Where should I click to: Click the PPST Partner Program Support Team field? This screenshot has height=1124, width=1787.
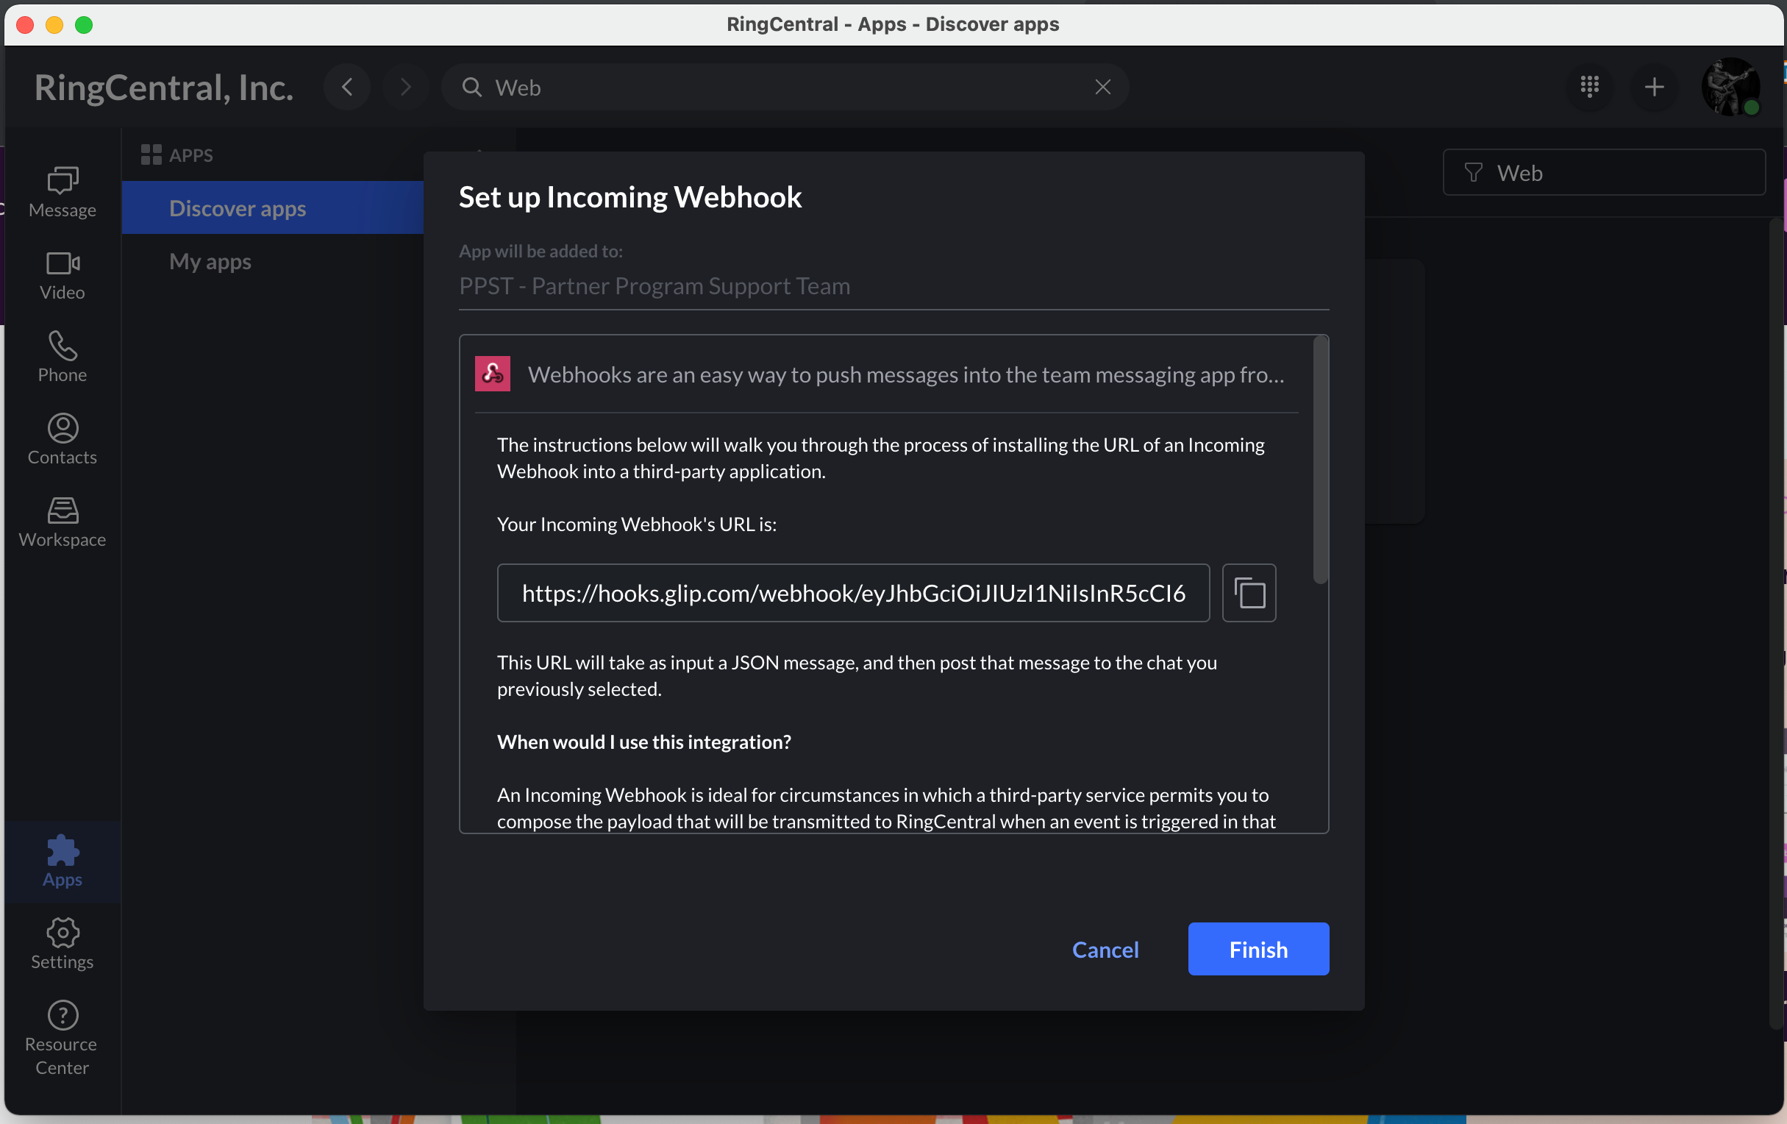pos(893,286)
